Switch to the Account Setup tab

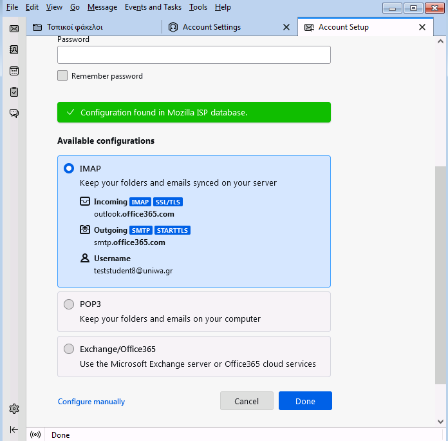pyautogui.click(x=366, y=27)
